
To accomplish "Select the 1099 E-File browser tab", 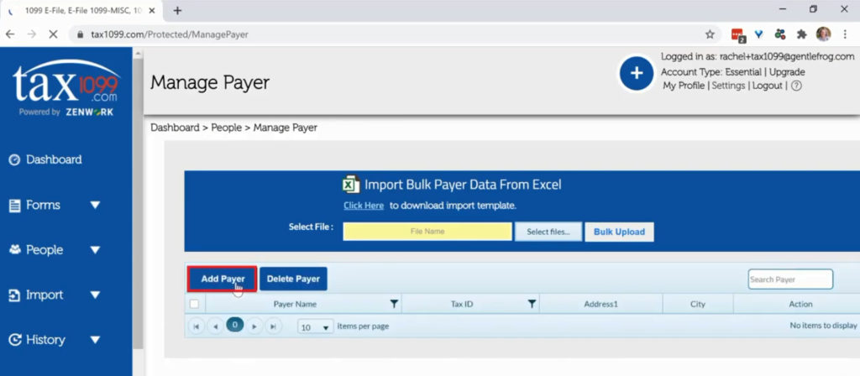I will point(82,10).
